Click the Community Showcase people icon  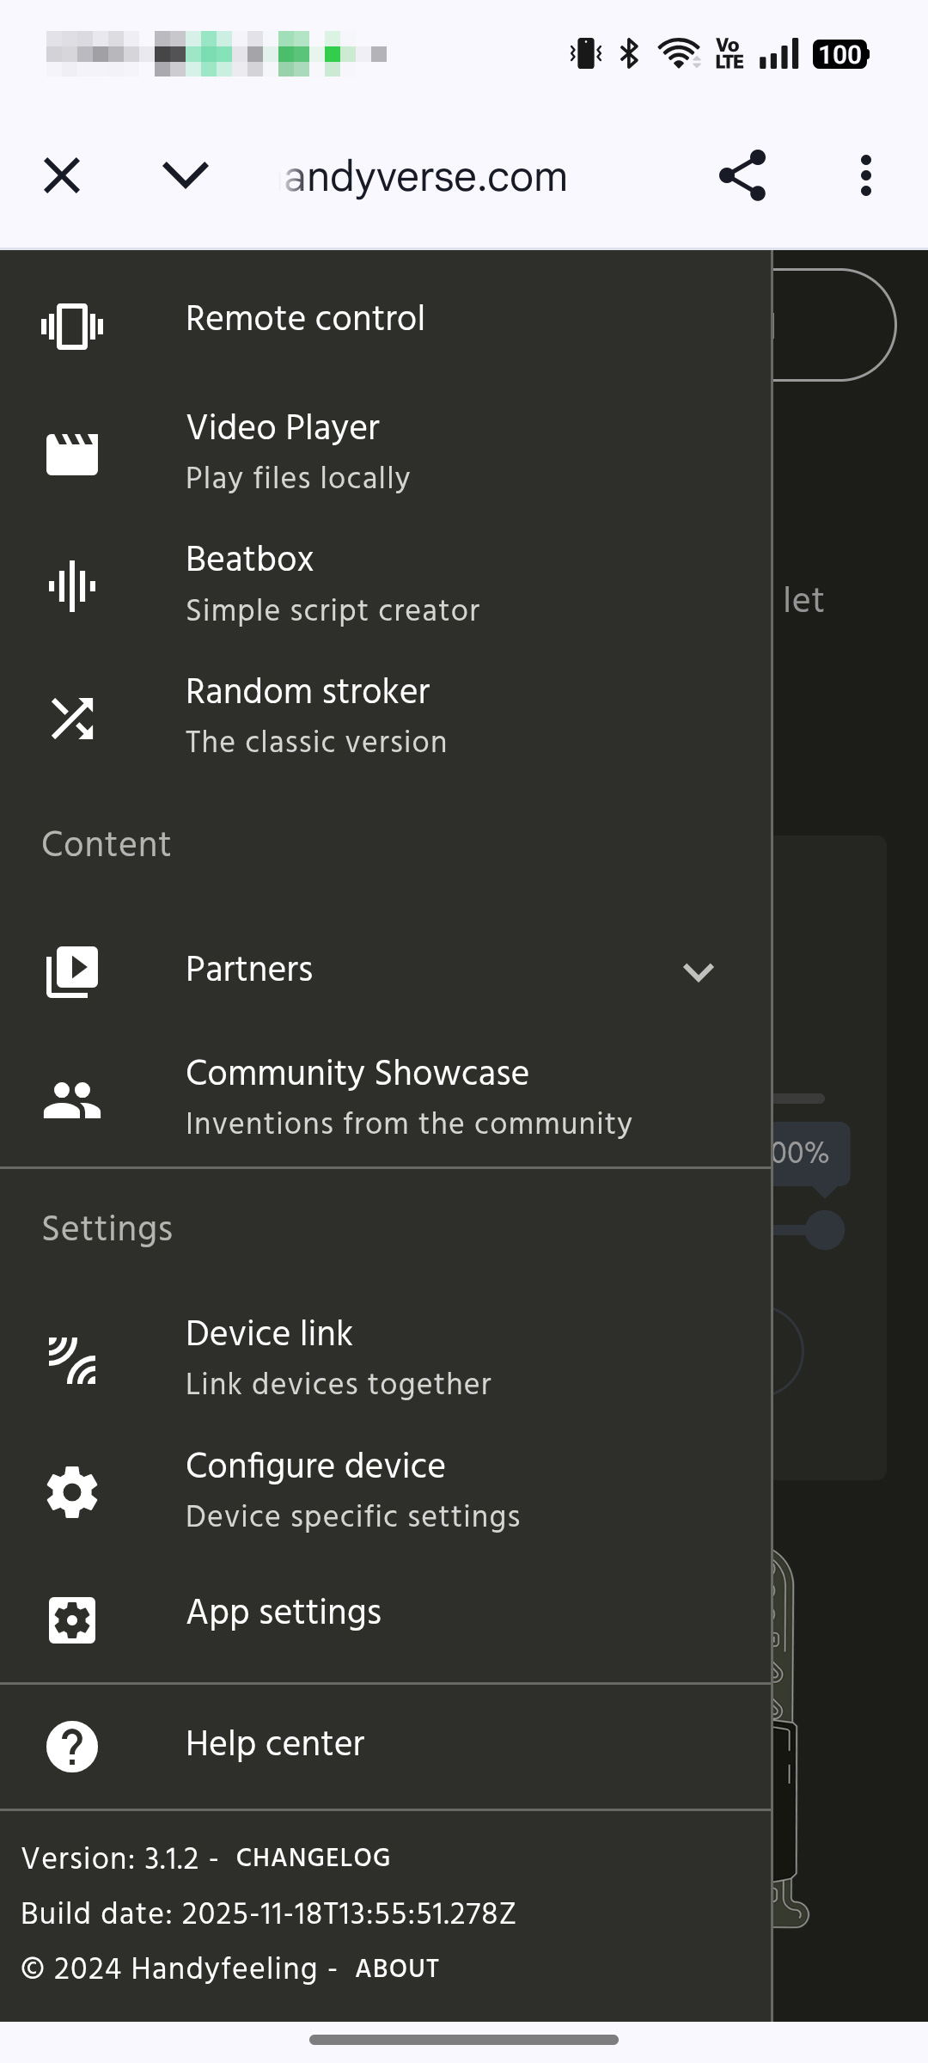[x=72, y=1100]
